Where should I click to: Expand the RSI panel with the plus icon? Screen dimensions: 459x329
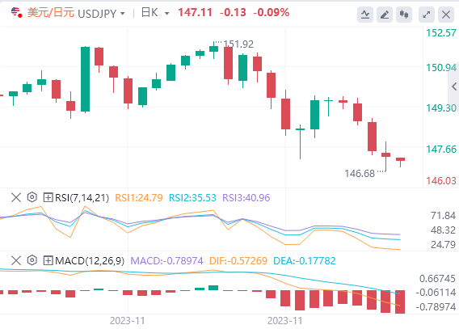click(x=48, y=197)
